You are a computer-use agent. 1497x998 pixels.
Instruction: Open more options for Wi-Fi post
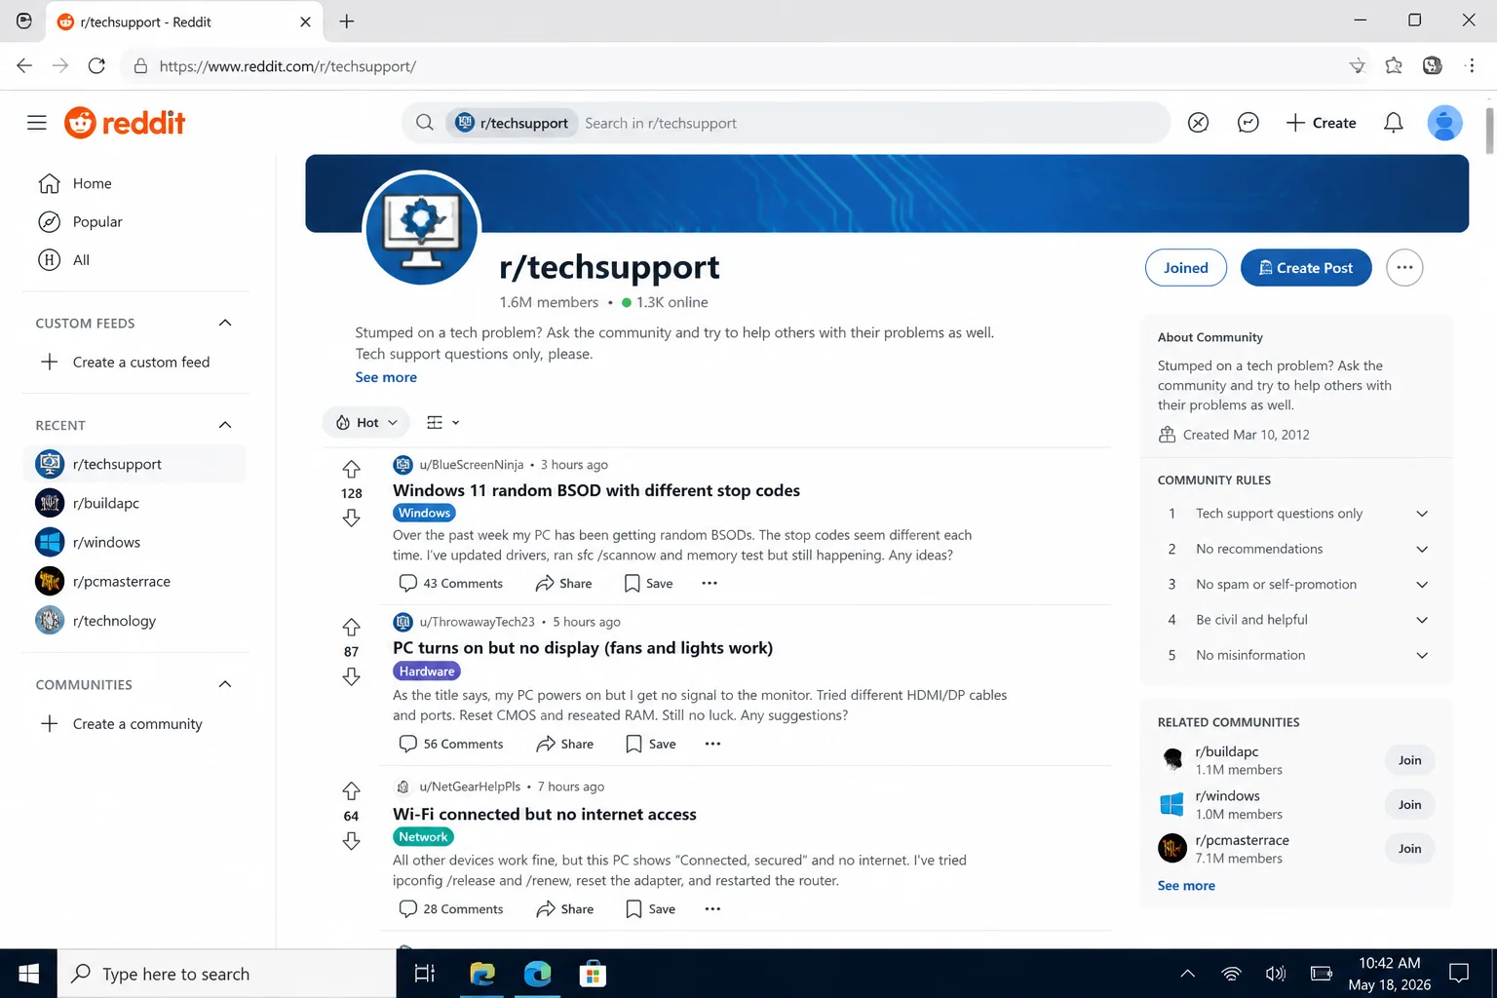tap(712, 908)
